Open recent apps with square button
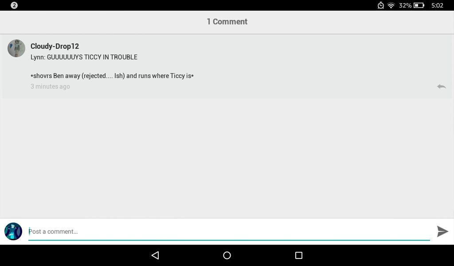454x266 pixels. pyautogui.click(x=298, y=255)
